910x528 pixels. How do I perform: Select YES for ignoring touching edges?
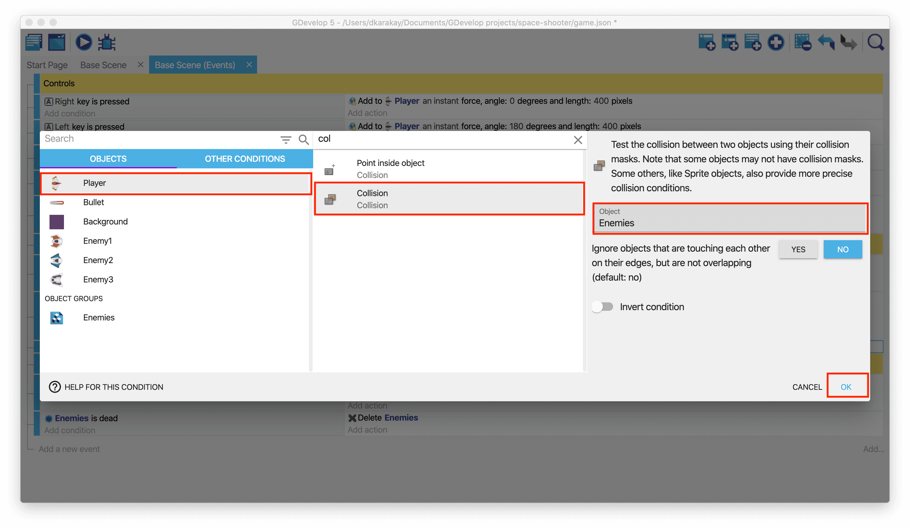pyautogui.click(x=798, y=249)
